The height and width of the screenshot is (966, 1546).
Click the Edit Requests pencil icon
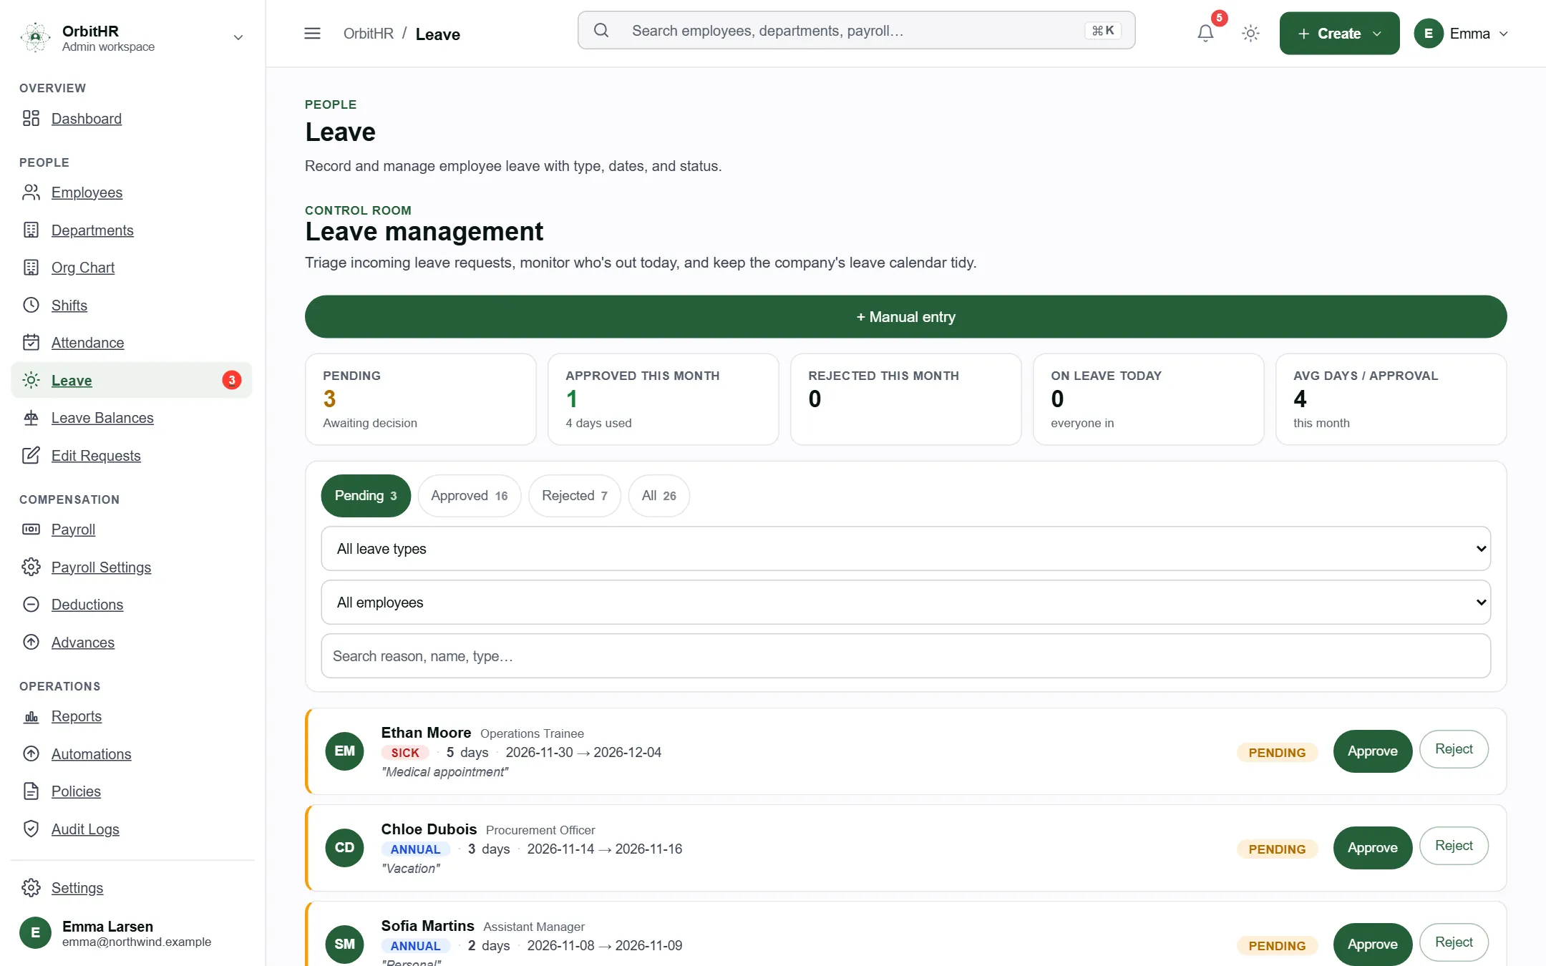pos(31,455)
